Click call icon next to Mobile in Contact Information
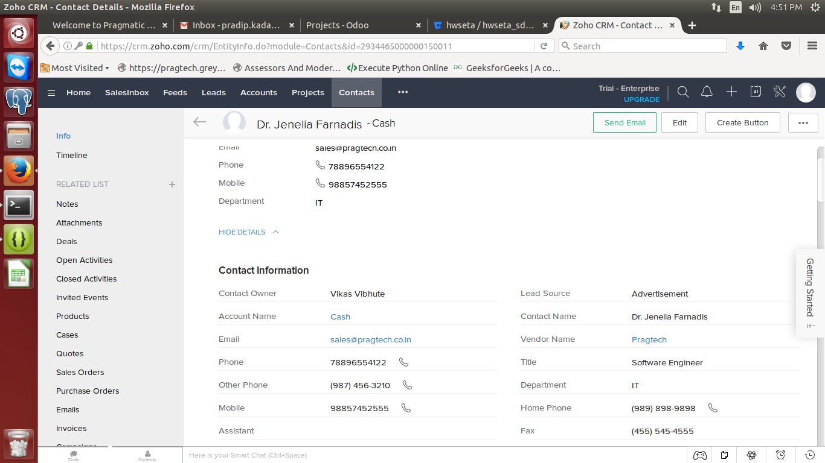825x463 pixels. (x=406, y=408)
